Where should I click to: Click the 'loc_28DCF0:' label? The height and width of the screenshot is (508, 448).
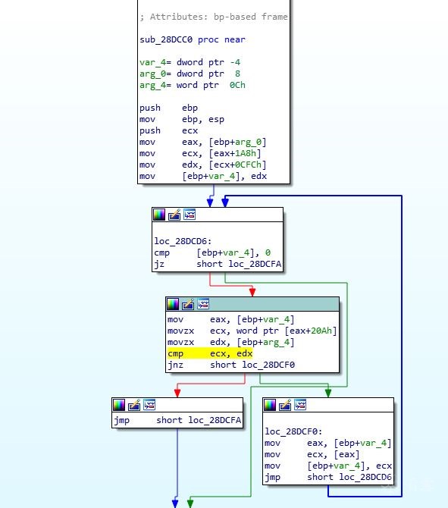[x=293, y=431]
